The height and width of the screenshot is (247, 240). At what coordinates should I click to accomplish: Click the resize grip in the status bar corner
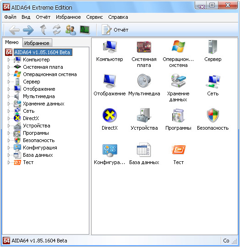pyautogui.click(x=235, y=241)
